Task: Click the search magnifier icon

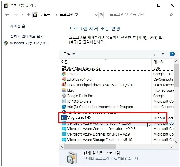Action: [171, 15]
